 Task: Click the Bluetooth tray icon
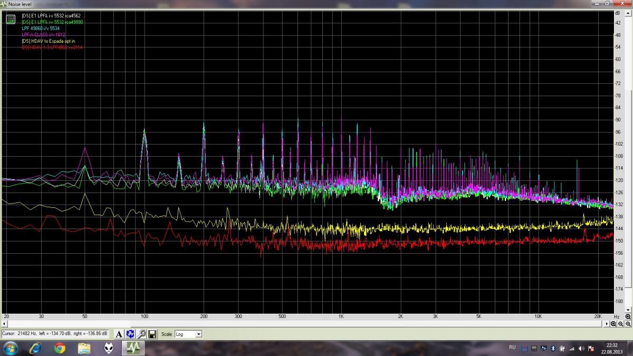(x=553, y=349)
